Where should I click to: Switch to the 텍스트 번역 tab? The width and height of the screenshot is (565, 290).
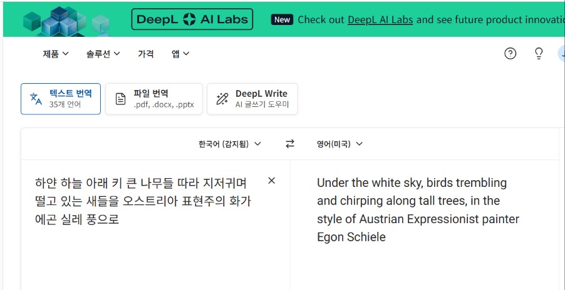[x=61, y=99]
